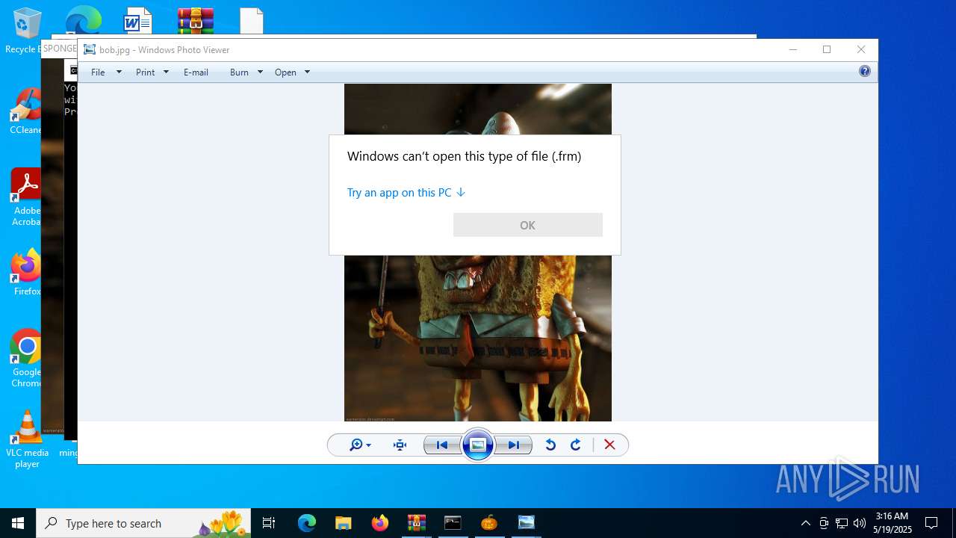
Task: Open the WinRAR archive desktop icon
Action: coord(196,20)
